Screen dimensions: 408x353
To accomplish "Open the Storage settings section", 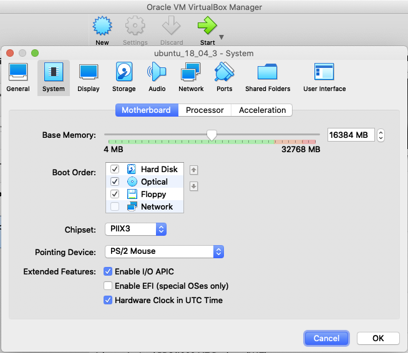I will click(x=124, y=77).
